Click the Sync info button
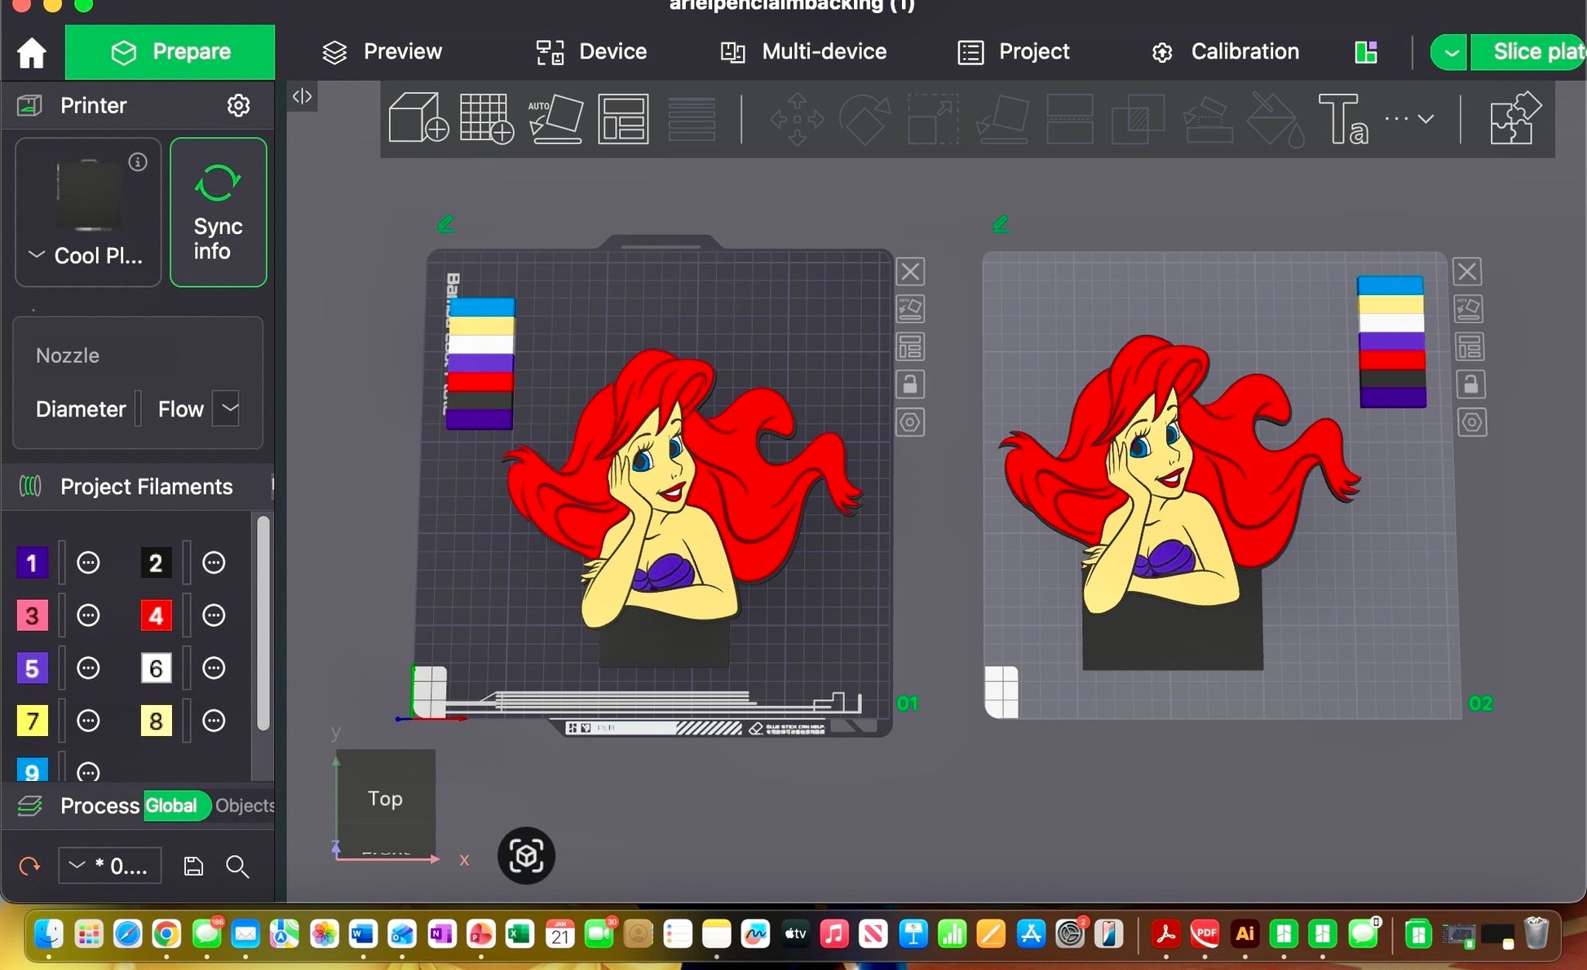This screenshot has width=1587, height=970. (218, 213)
